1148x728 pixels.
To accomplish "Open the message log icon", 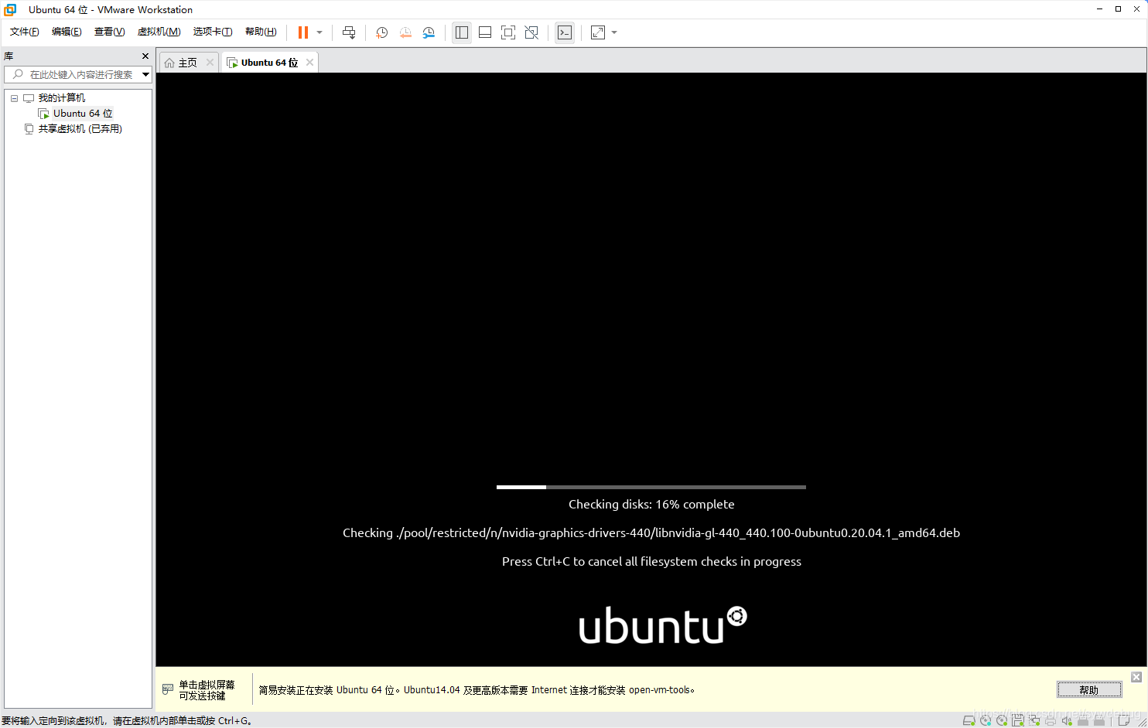I will (1124, 721).
